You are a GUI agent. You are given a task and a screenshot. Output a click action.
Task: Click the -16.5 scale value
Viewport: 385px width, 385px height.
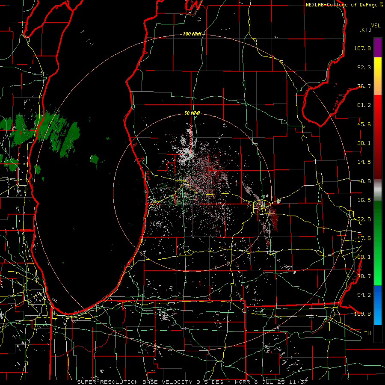click(362, 200)
